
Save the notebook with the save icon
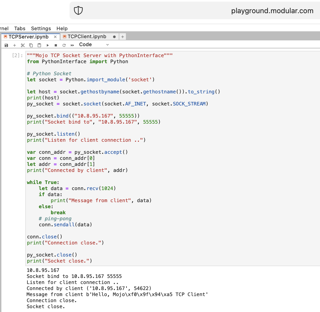pyautogui.click(x=6, y=45)
